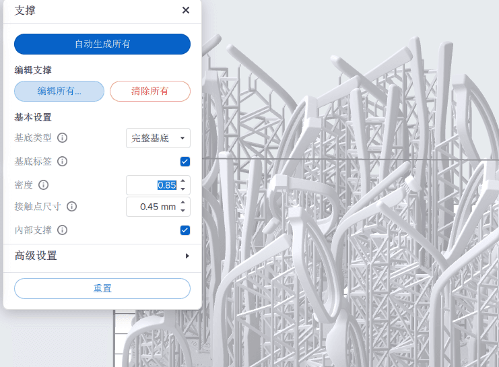Click the info icon beside 内部支撑
The width and height of the screenshot is (499, 367).
[x=63, y=230]
